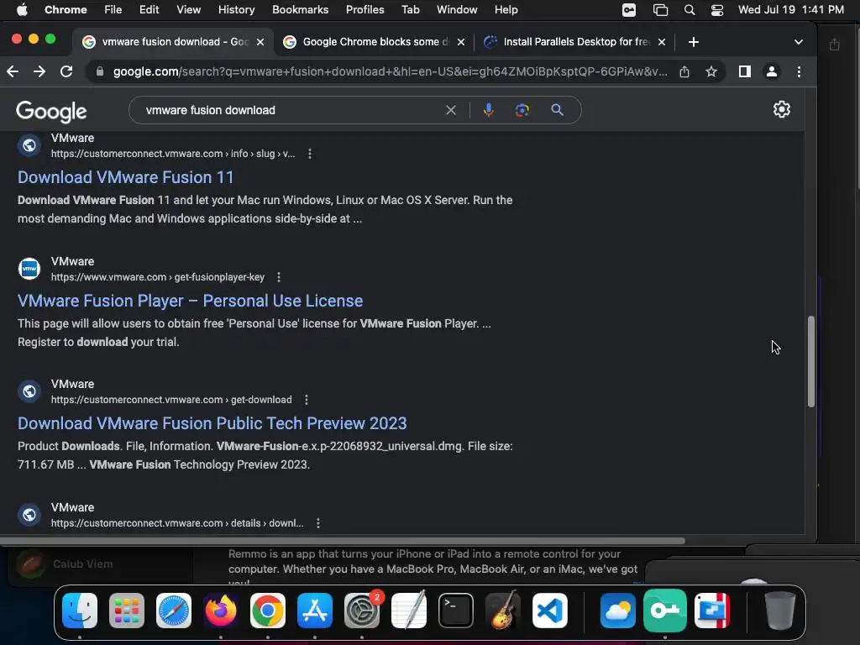The height and width of the screenshot is (645, 860).
Task: Open the Trash in the Dock
Action: coord(780,611)
